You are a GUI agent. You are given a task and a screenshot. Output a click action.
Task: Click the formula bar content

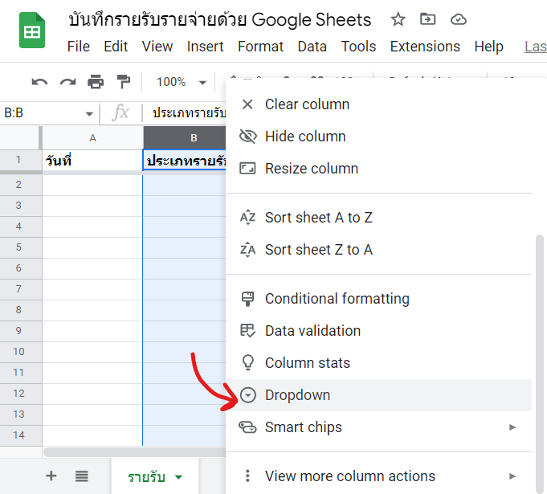pyautogui.click(x=189, y=113)
